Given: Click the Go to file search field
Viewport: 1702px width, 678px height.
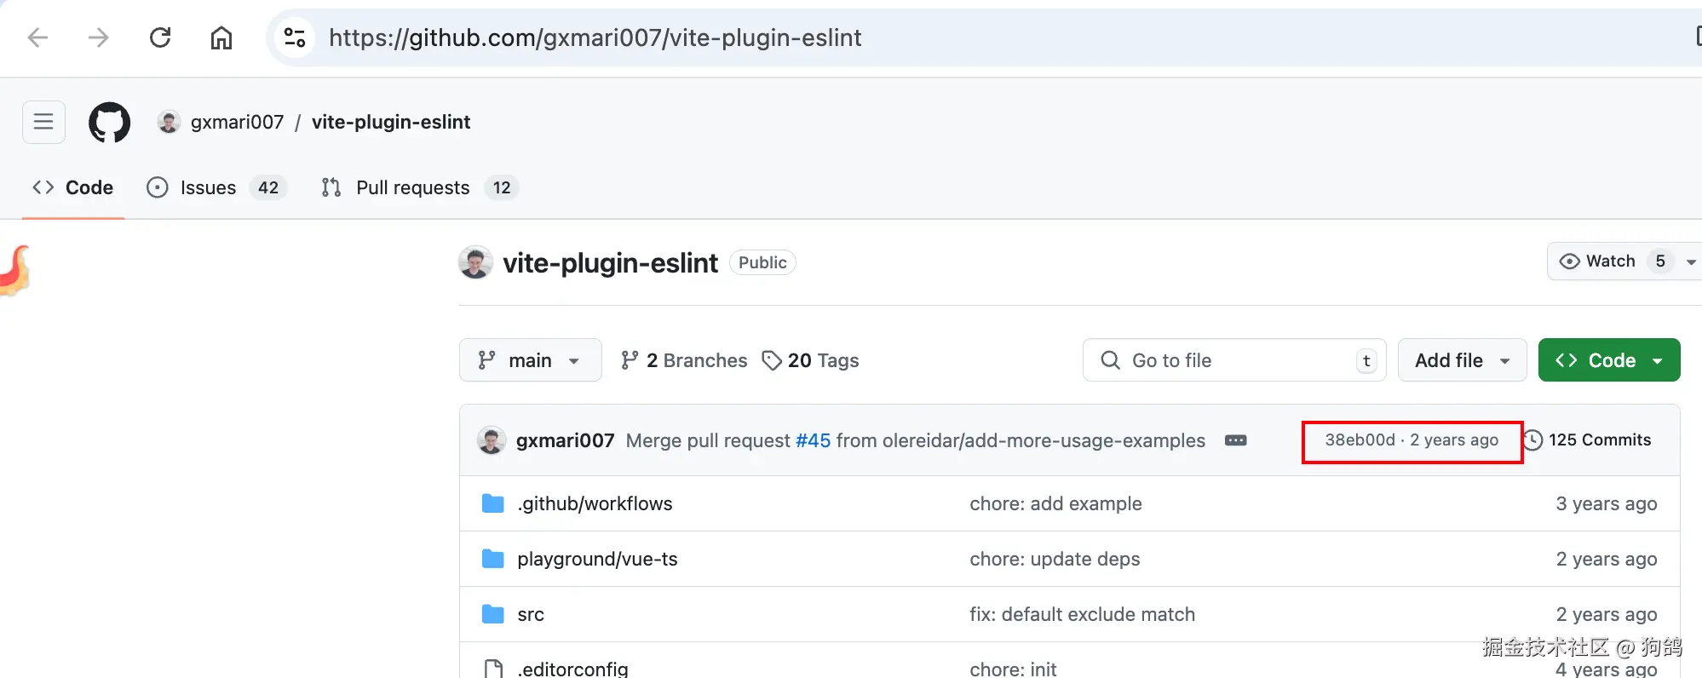Looking at the screenshot, I should coord(1234,360).
